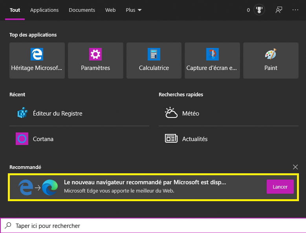Open Capture d'écran et croquis tile
Viewport: 306px width, 233px height.
(213, 61)
